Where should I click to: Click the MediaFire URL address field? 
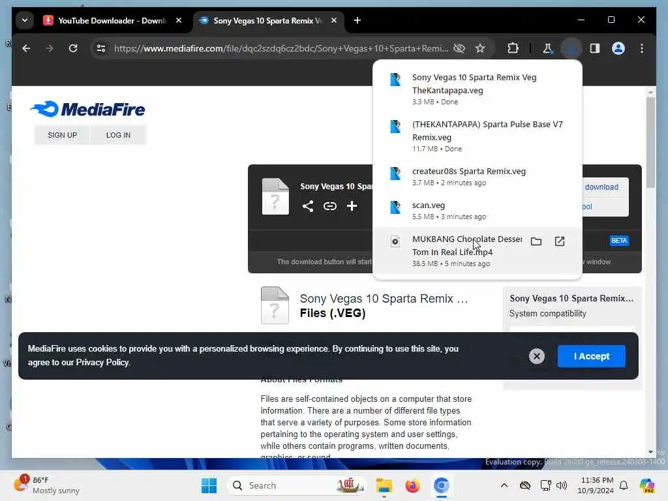point(281,48)
